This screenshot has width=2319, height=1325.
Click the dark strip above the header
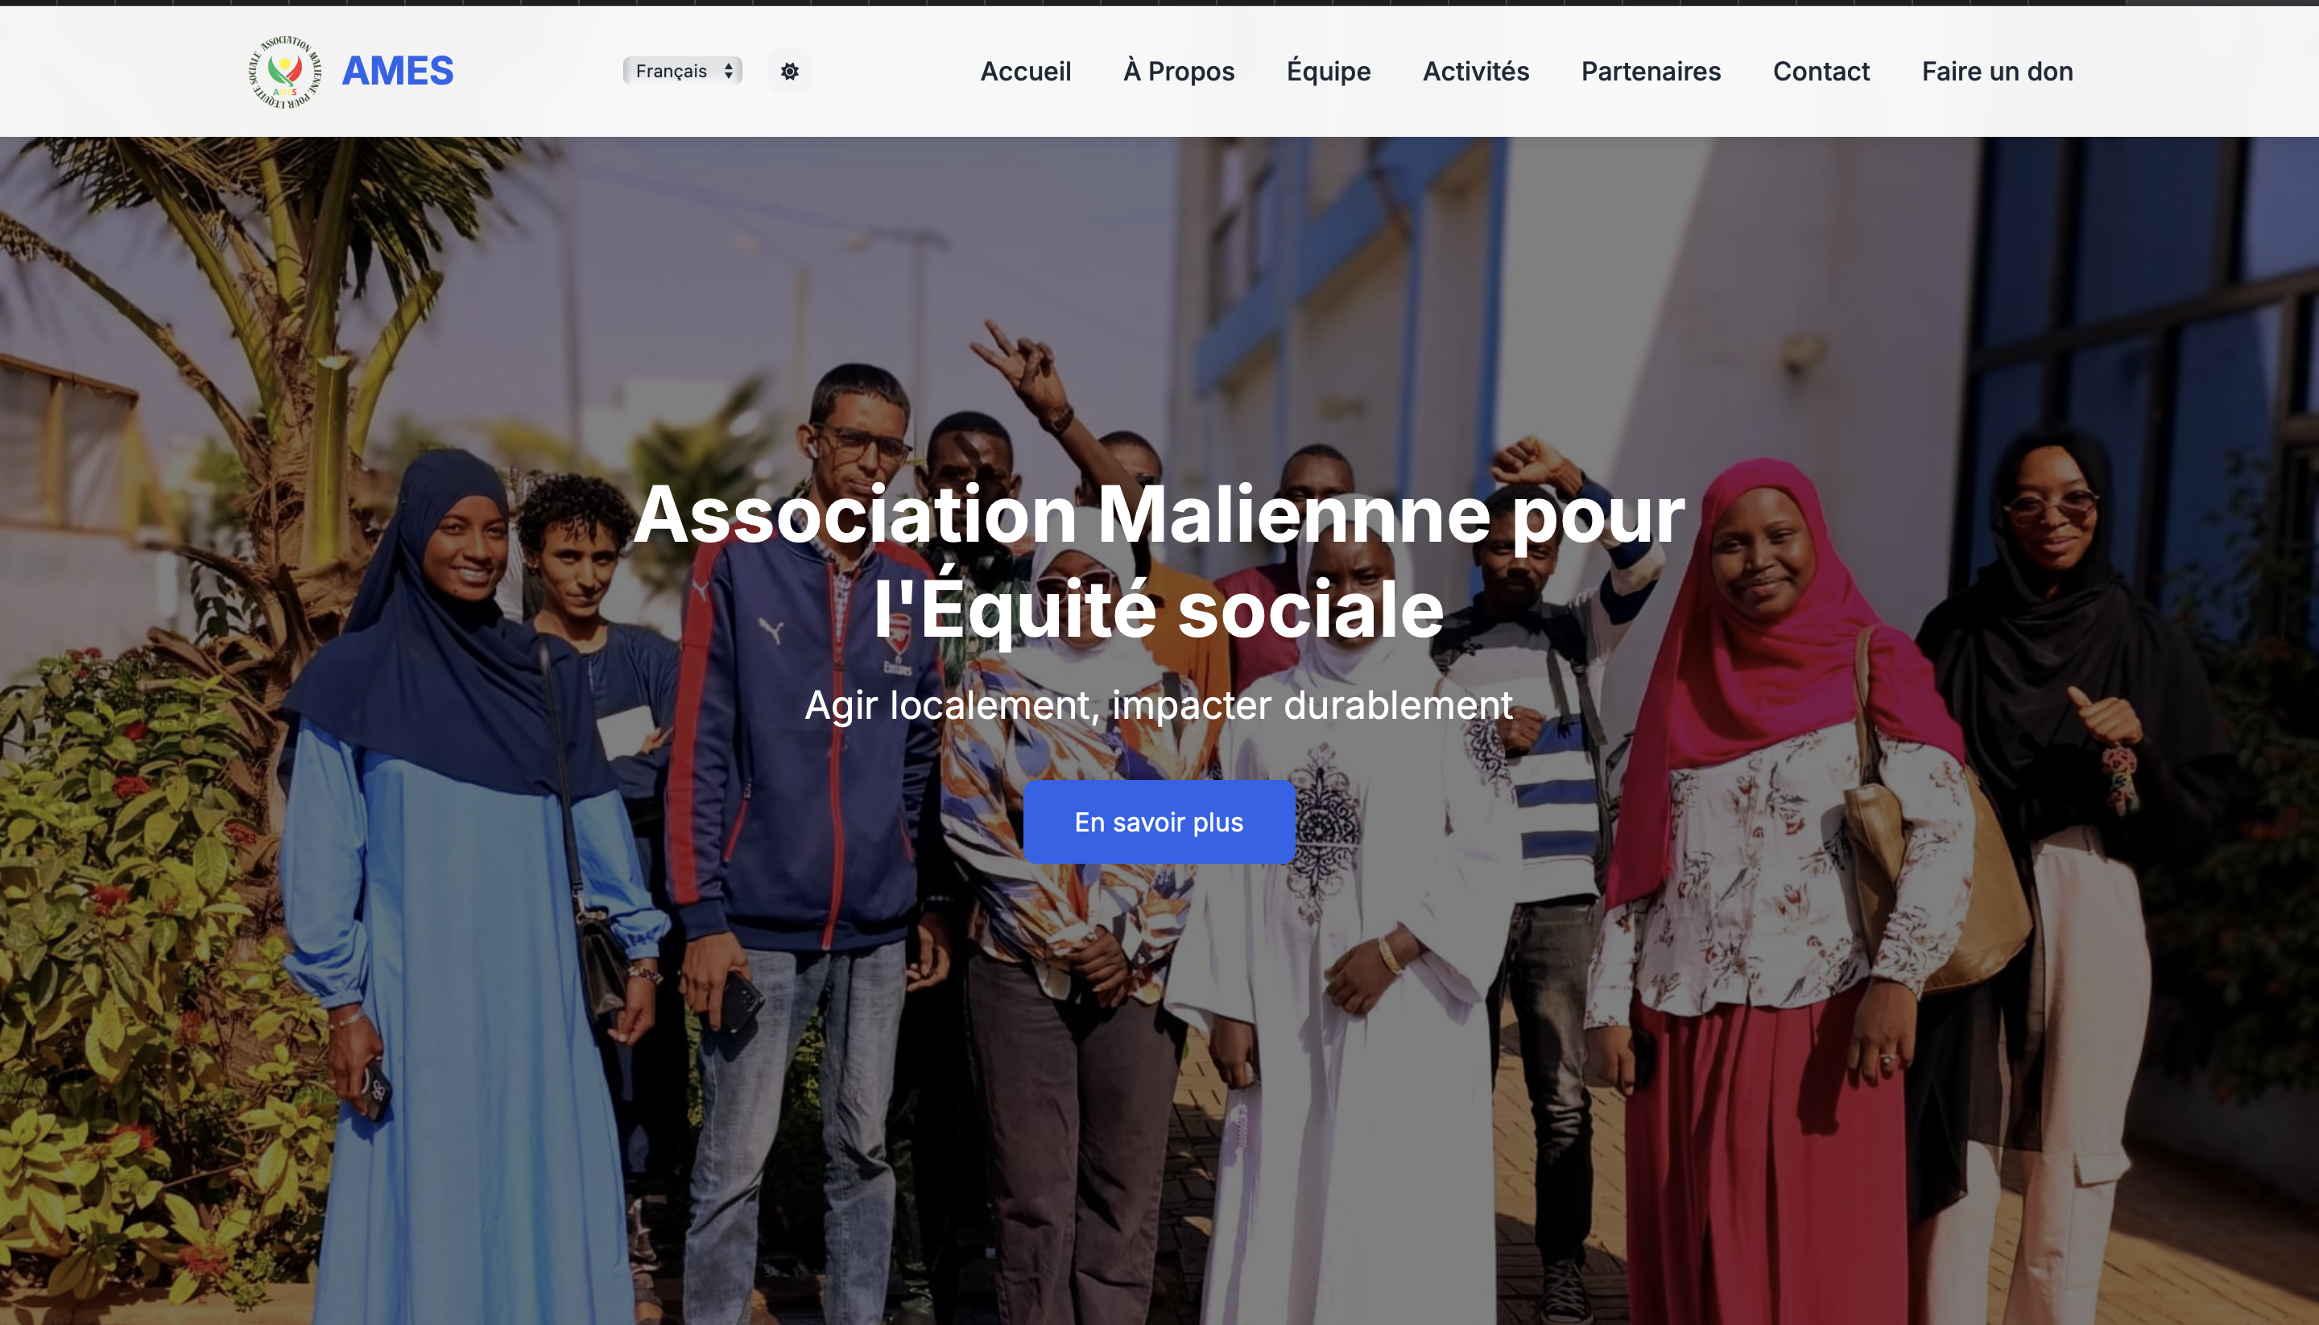point(1159,2)
